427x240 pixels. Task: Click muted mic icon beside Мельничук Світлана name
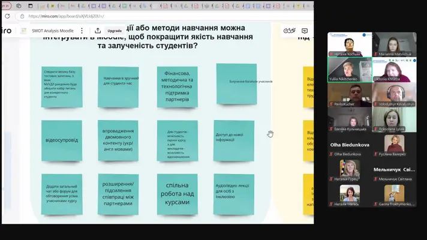point(376,179)
